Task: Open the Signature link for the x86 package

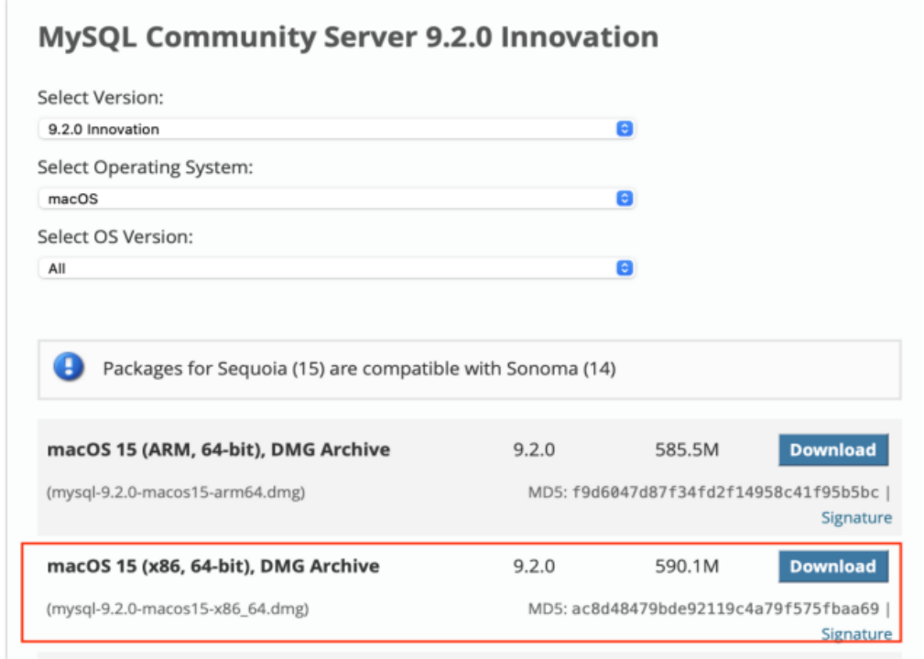Action: pos(856,633)
